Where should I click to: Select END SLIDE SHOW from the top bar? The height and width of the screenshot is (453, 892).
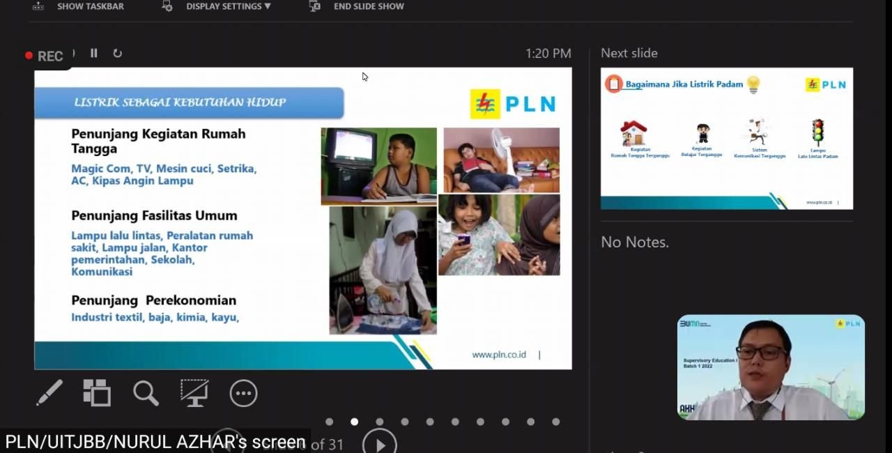pyautogui.click(x=369, y=6)
